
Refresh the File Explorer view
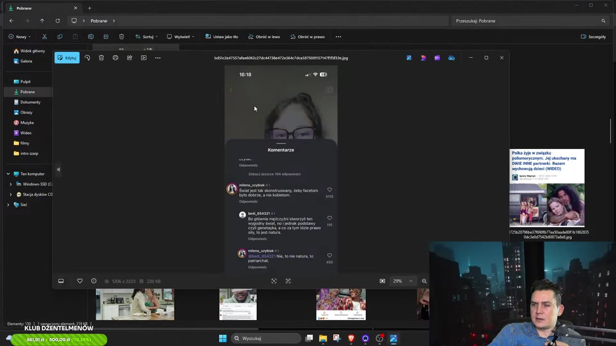[x=58, y=21]
